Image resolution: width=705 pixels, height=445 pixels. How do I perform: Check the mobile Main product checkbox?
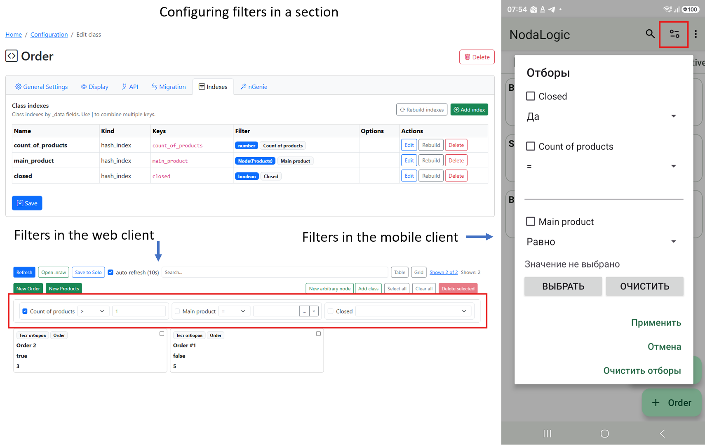coord(531,221)
